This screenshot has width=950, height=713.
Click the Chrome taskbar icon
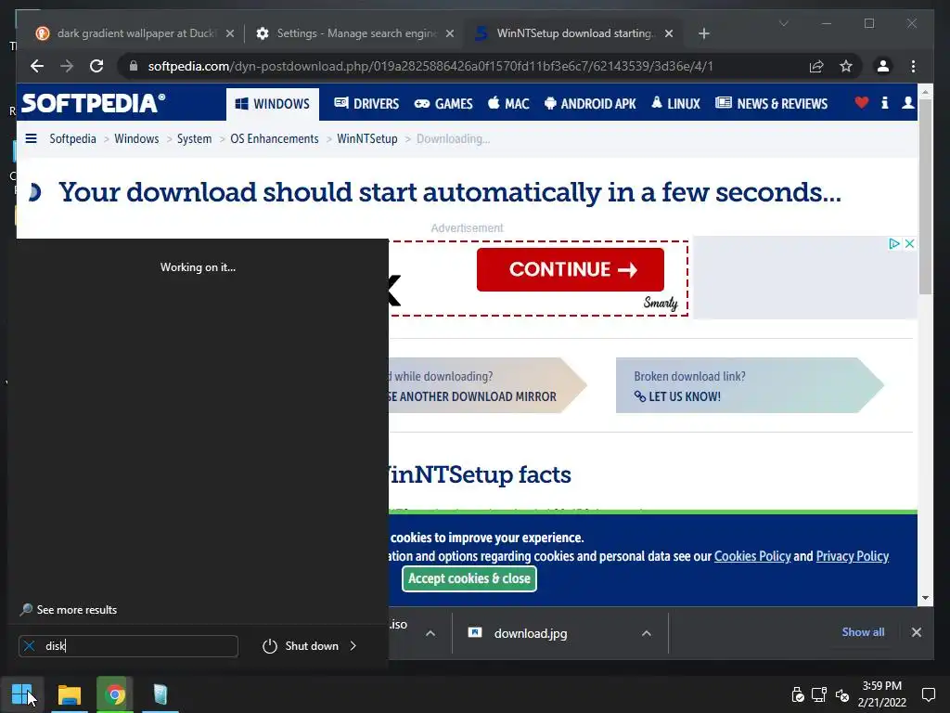(114, 694)
